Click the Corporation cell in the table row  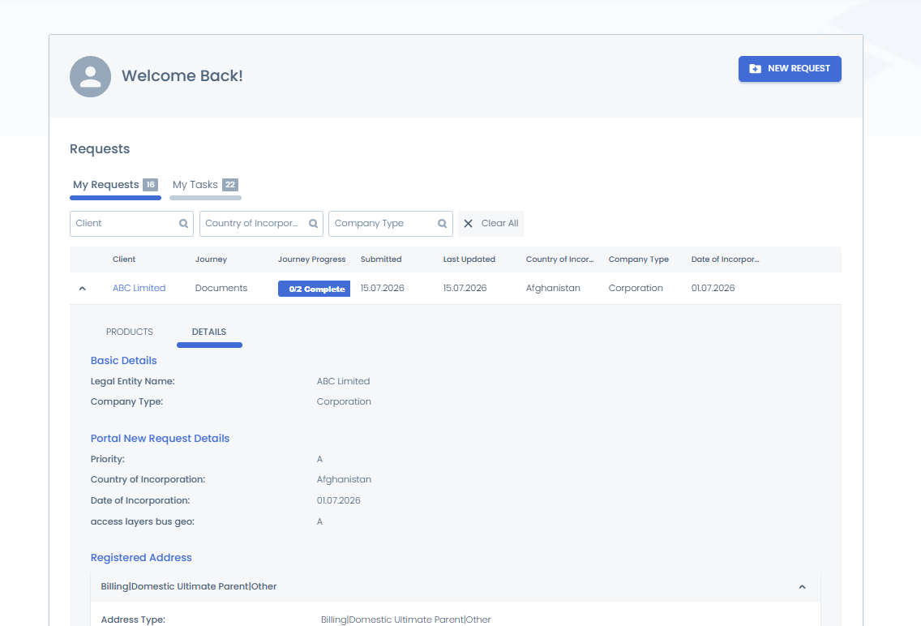click(x=636, y=289)
